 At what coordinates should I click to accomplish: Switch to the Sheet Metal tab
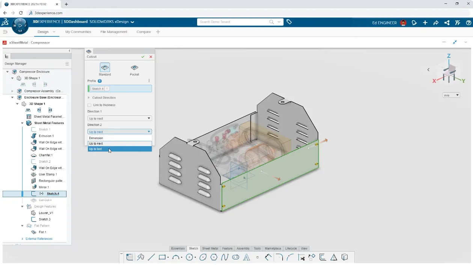pos(210,248)
